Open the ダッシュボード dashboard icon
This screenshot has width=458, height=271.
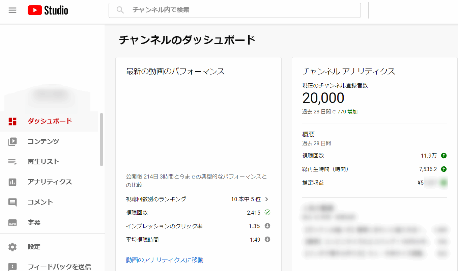pos(12,121)
